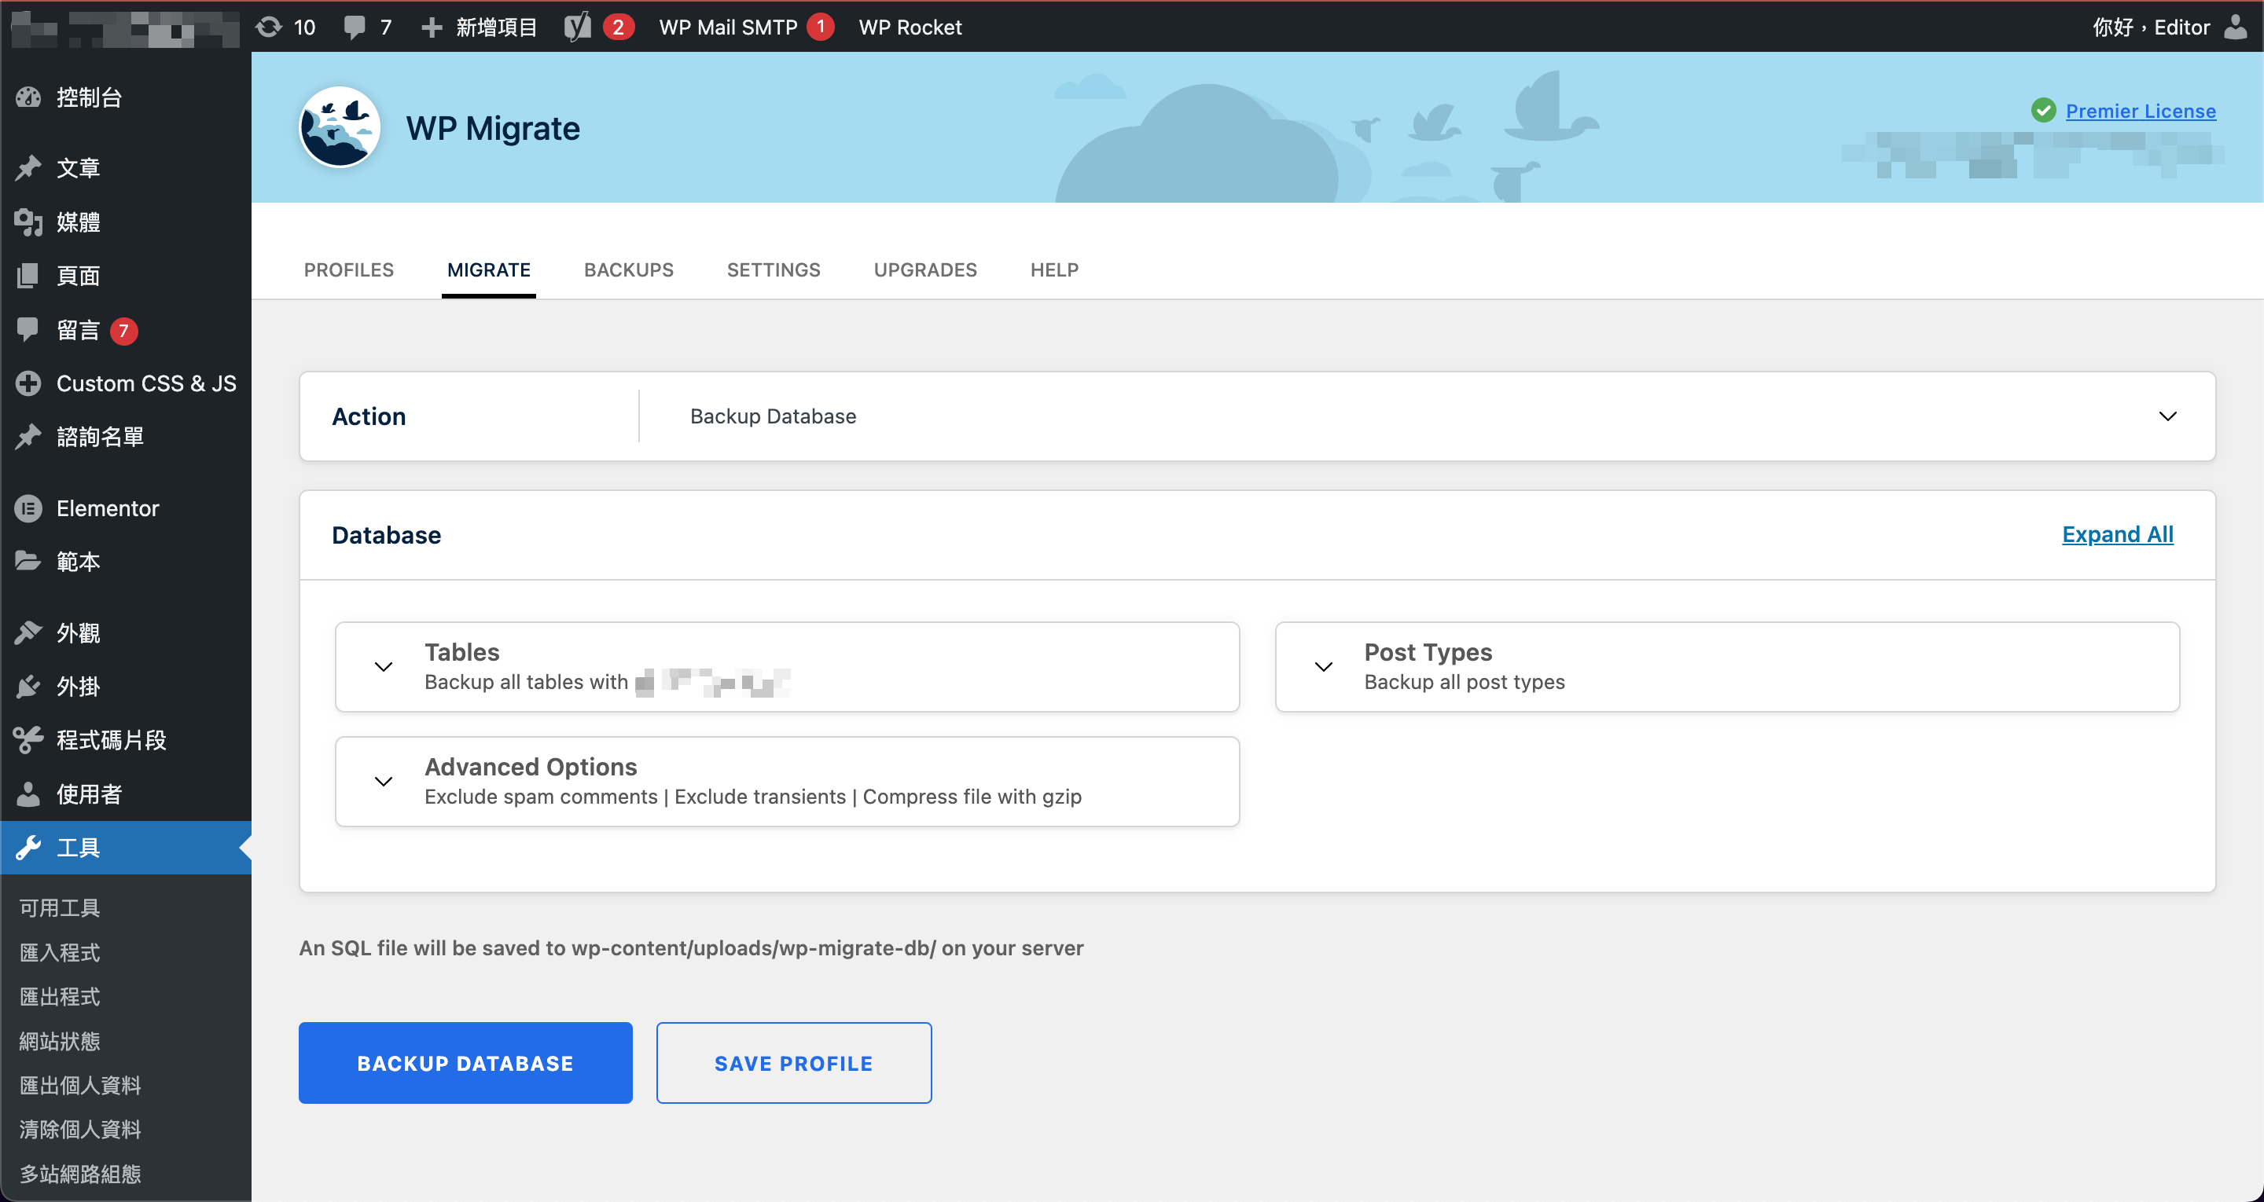
Task: Switch to the PROFILES tab
Action: click(349, 269)
